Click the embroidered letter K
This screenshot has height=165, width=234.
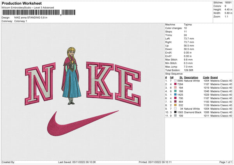pos(100,81)
